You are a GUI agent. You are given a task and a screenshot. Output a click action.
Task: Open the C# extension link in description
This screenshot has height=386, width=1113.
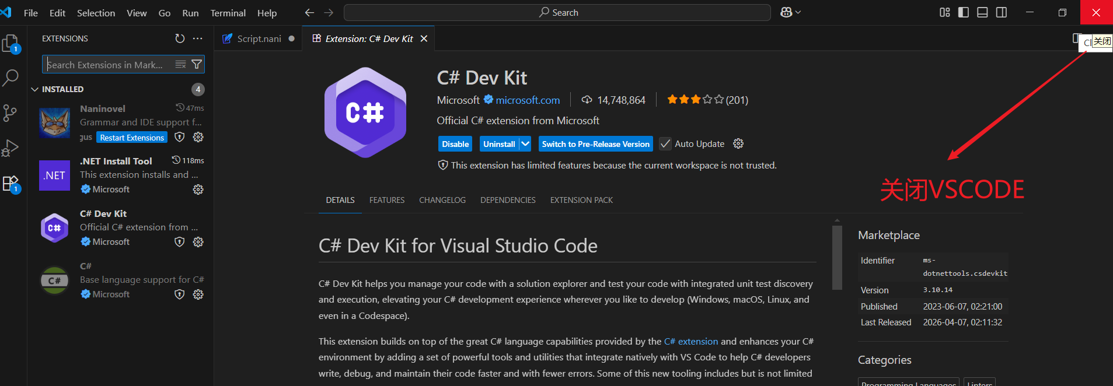(x=691, y=341)
